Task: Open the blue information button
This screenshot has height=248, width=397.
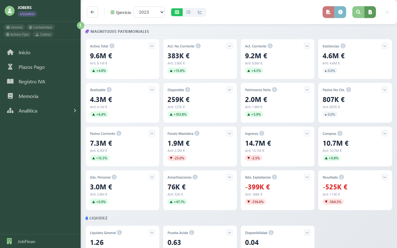Action: (x=340, y=12)
